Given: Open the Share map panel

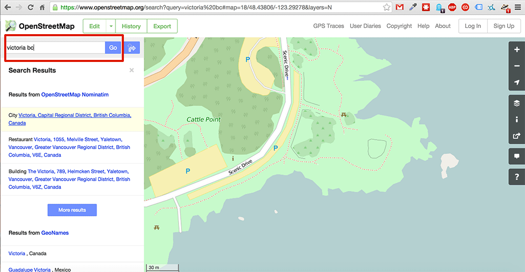Looking at the screenshot, I should 517,135.
